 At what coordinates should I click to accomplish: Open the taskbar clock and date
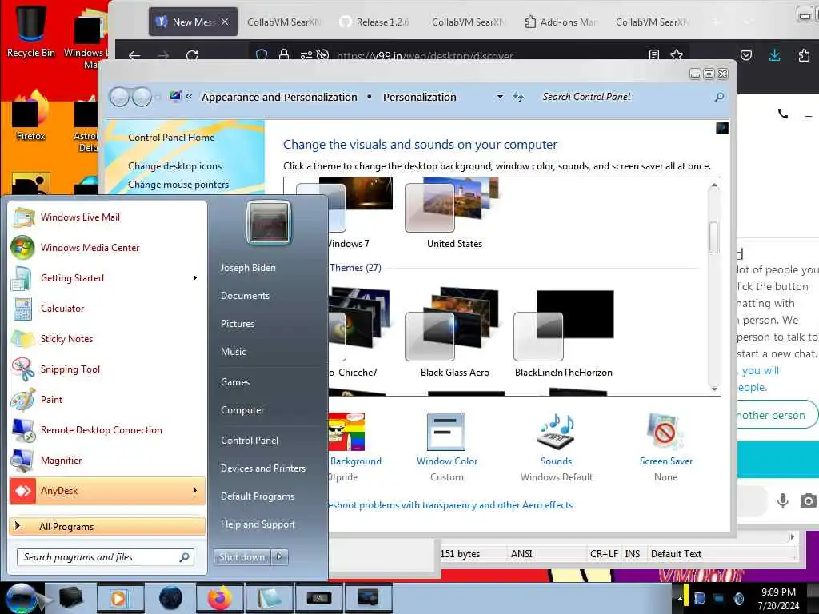point(778,599)
